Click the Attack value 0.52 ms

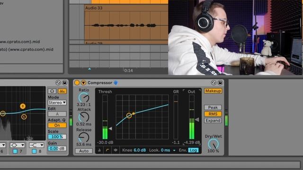coord(84,124)
